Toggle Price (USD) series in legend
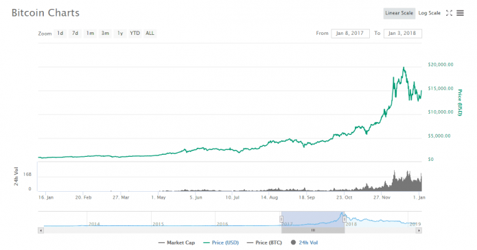The height and width of the screenshot is (250, 477). point(221,242)
